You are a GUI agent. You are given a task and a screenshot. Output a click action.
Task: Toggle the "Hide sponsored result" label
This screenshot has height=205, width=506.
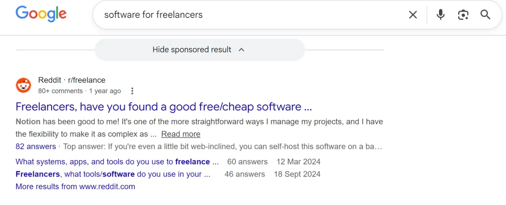coord(192,50)
